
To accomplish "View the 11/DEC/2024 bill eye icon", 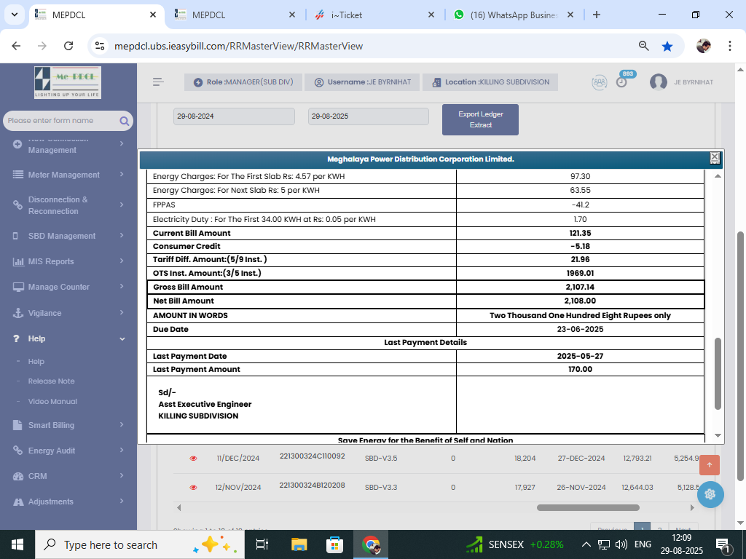I will pyautogui.click(x=193, y=459).
